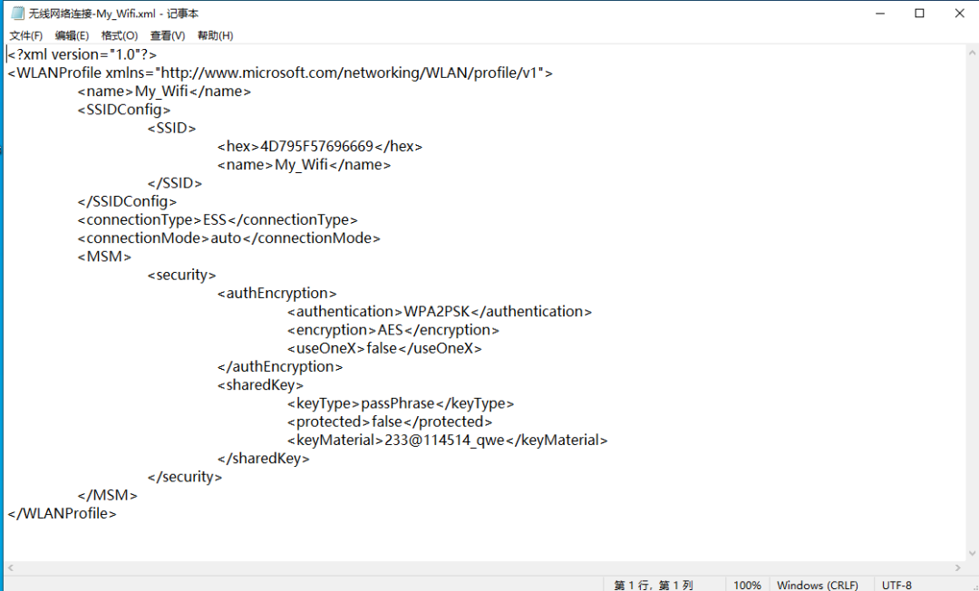The height and width of the screenshot is (591, 979).
Task: Click the vertical scrollbar down arrow
Action: click(x=972, y=553)
